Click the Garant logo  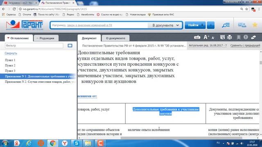[25, 25]
